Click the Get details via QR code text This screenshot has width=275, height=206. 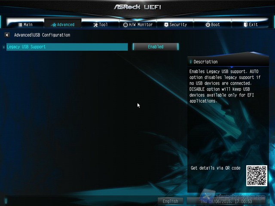215,168
